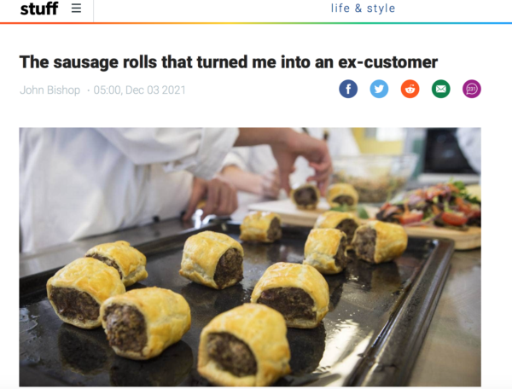Send article by email icon
Screen dimensions: 512x389
tap(441, 89)
